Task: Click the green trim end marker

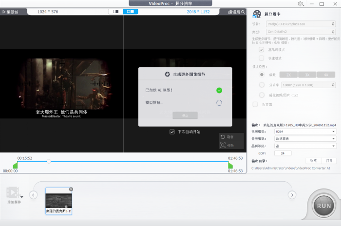Action: [230, 165]
